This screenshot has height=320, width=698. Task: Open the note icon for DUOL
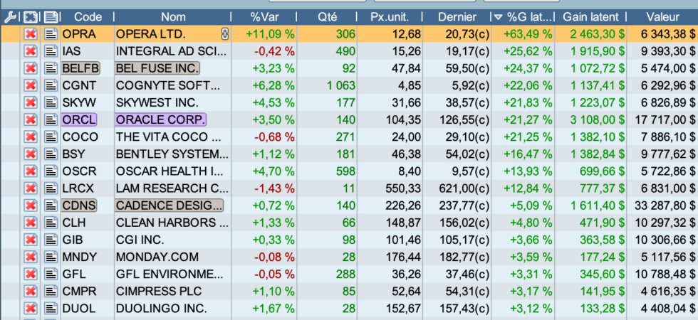(x=51, y=309)
